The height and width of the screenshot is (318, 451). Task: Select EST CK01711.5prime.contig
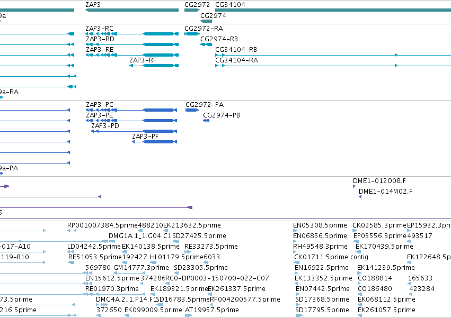point(331,257)
